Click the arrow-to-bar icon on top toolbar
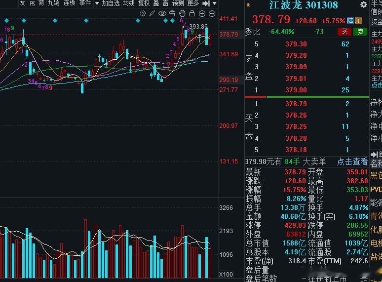The height and width of the screenshot is (282, 382). point(206,3)
